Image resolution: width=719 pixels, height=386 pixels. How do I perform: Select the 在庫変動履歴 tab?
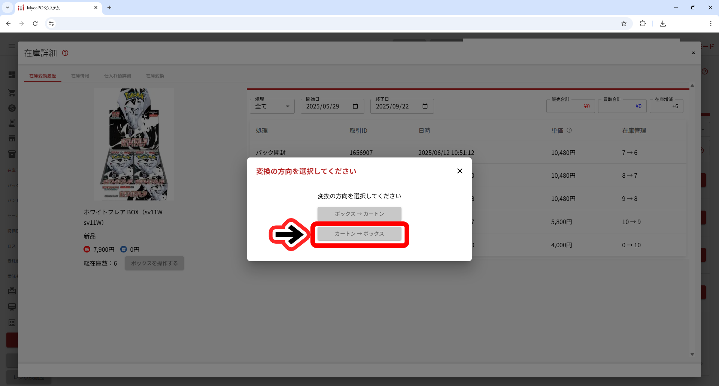(43, 76)
